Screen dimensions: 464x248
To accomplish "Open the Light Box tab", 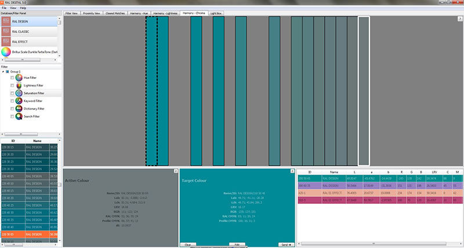I will tap(216, 13).
